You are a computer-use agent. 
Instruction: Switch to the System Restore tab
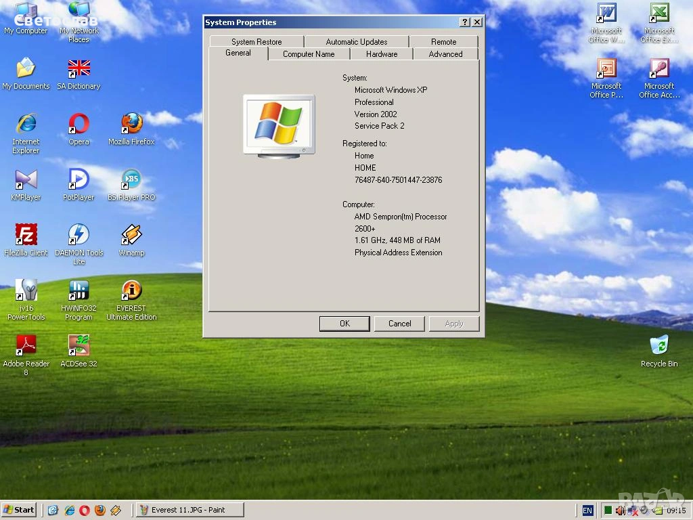(256, 42)
